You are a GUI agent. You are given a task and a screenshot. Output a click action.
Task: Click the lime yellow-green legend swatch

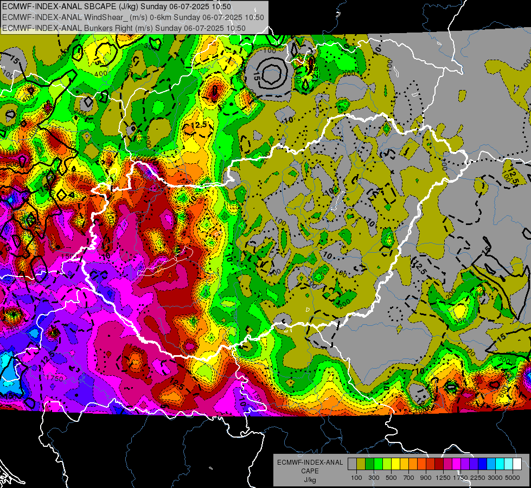click(x=387, y=464)
